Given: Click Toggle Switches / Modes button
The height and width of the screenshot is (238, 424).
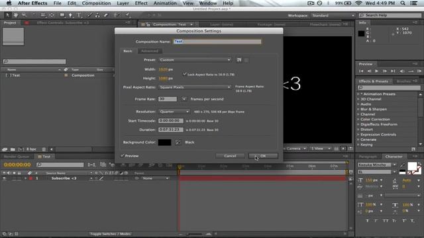Looking at the screenshot, I should click(111, 234).
